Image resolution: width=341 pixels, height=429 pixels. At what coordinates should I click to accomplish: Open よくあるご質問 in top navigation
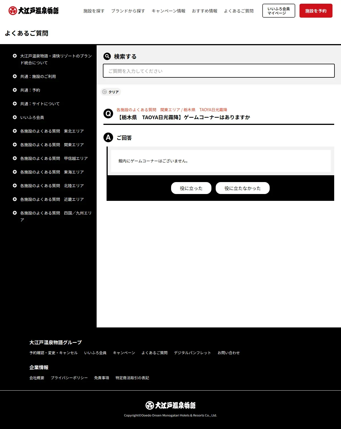click(239, 11)
